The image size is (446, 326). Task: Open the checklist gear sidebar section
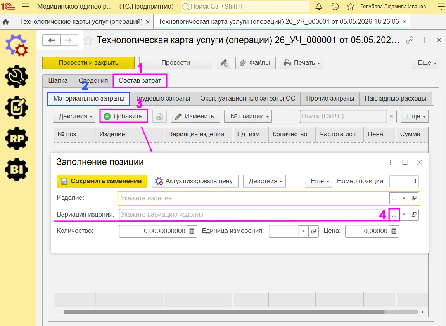tap(17, 108)
